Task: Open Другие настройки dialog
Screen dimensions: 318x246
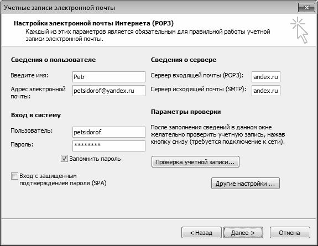Action: pos(246,184)
